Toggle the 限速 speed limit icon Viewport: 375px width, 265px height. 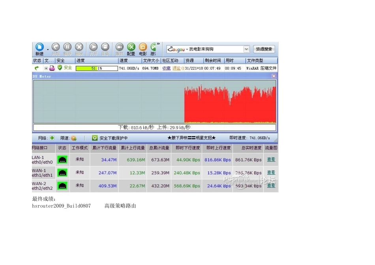pos(74,138)
